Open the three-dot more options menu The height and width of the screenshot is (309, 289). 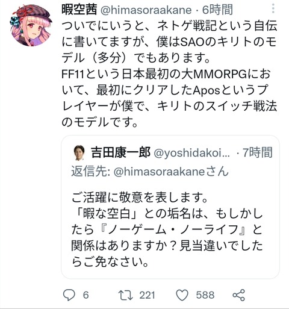(x=273, y=9)
